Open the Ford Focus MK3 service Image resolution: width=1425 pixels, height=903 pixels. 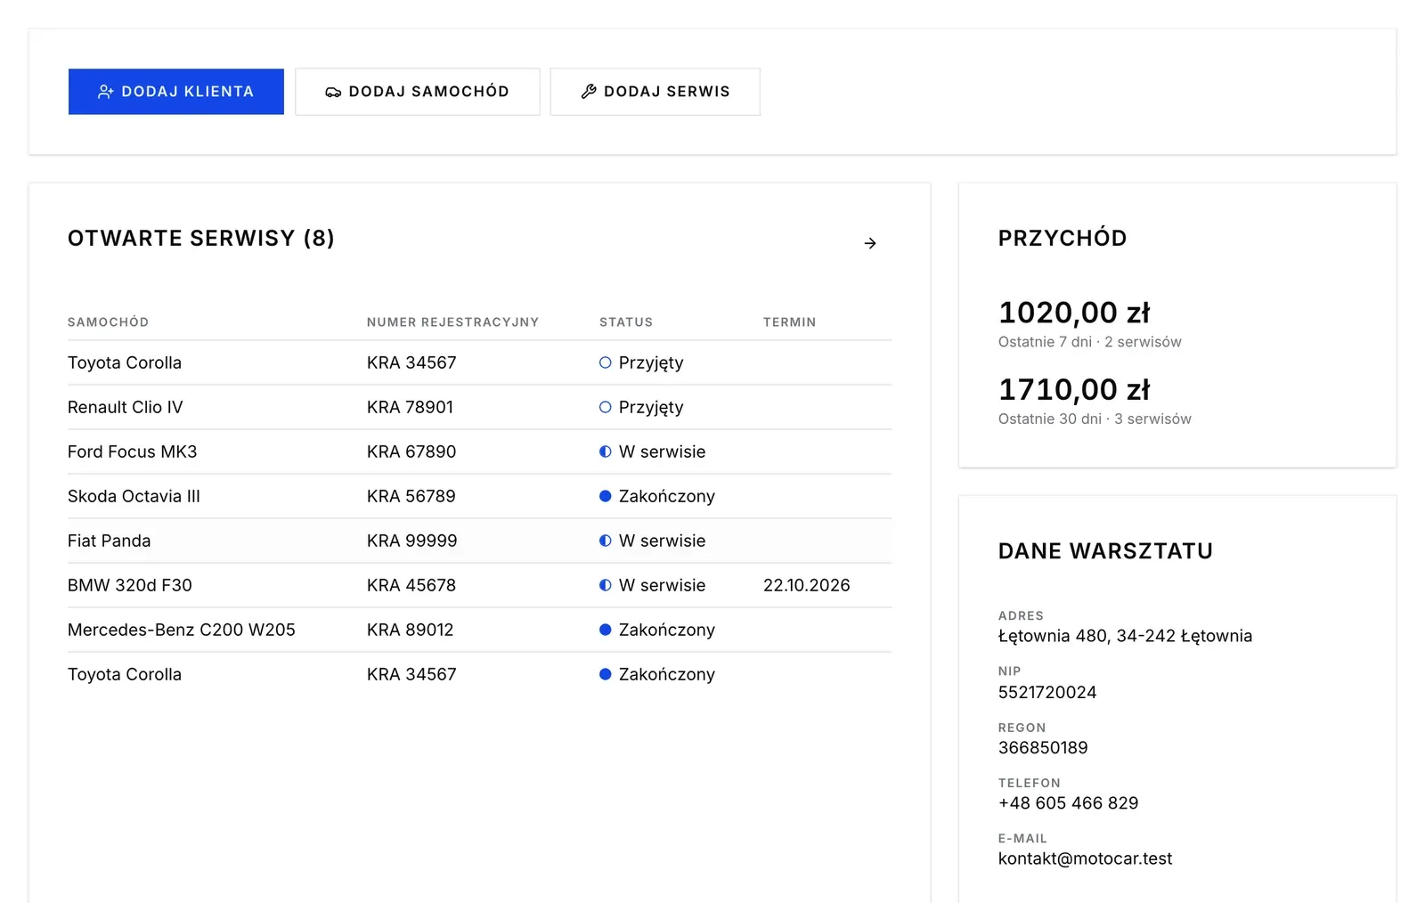479,451
